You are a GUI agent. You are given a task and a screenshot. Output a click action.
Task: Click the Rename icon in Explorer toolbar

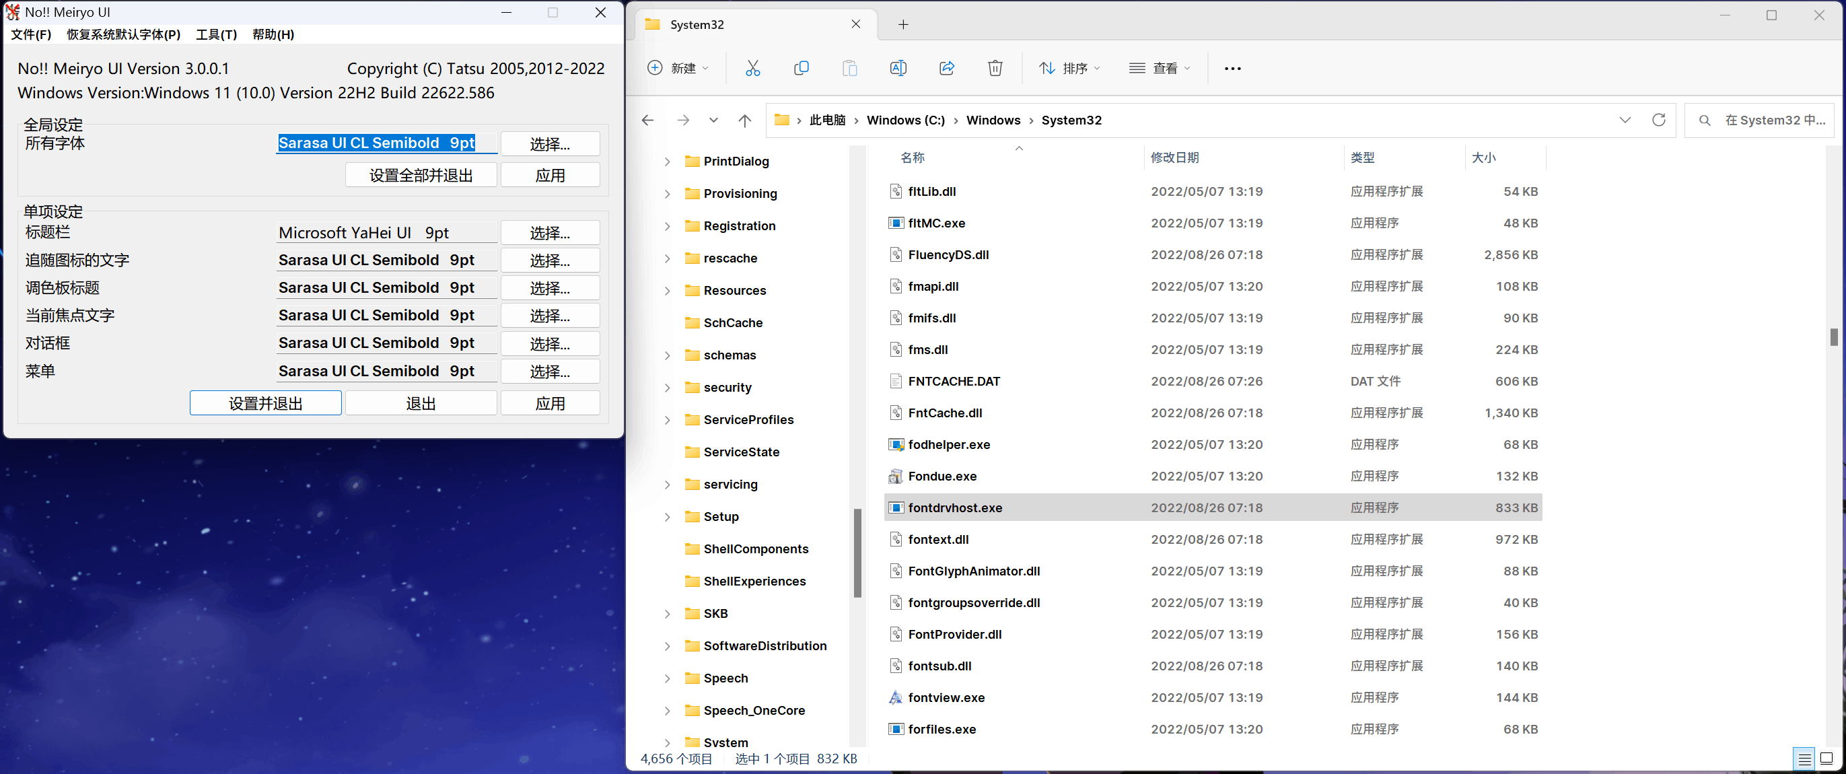(x=898, y=68)
